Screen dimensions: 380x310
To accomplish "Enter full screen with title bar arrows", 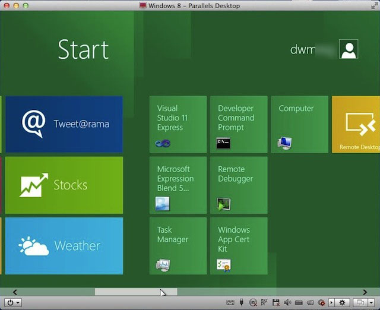I will pyautogui.click(x=374, y=5).
